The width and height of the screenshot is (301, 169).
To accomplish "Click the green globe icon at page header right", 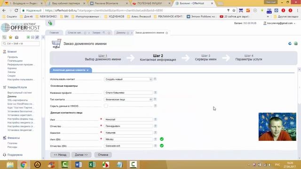I will coord(296,44).
